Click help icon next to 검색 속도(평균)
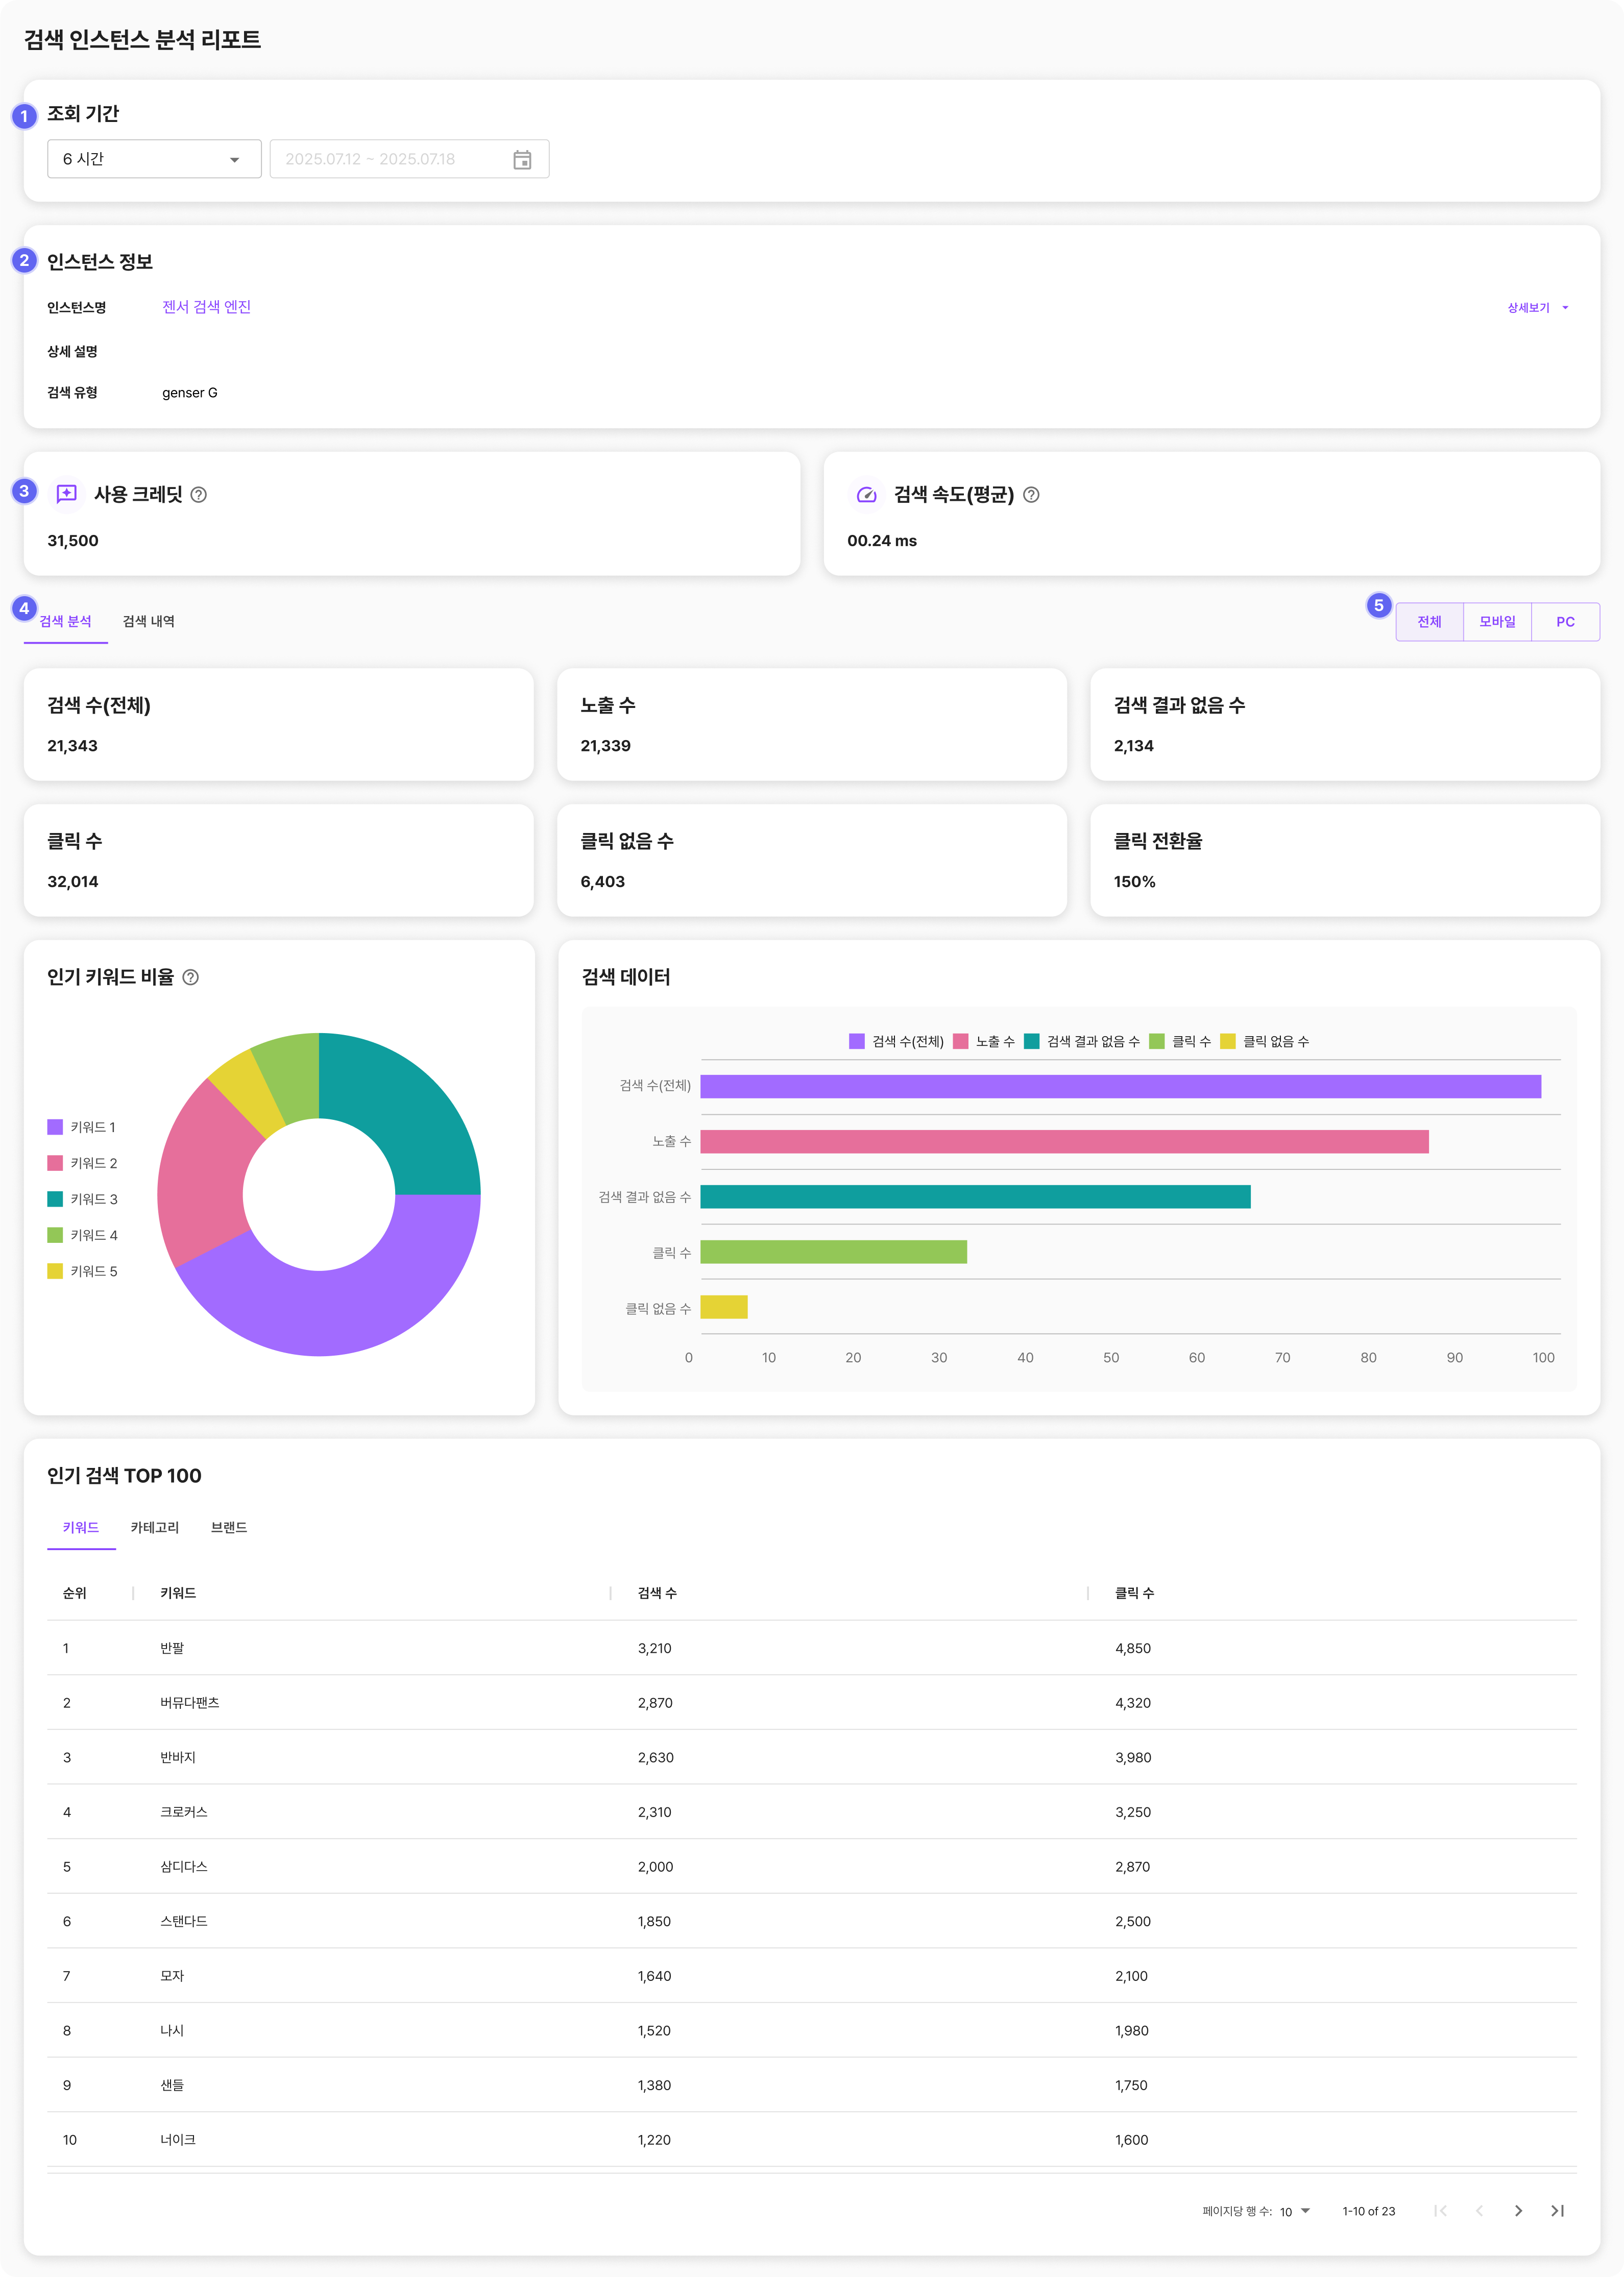 (x=1031, y=495)
